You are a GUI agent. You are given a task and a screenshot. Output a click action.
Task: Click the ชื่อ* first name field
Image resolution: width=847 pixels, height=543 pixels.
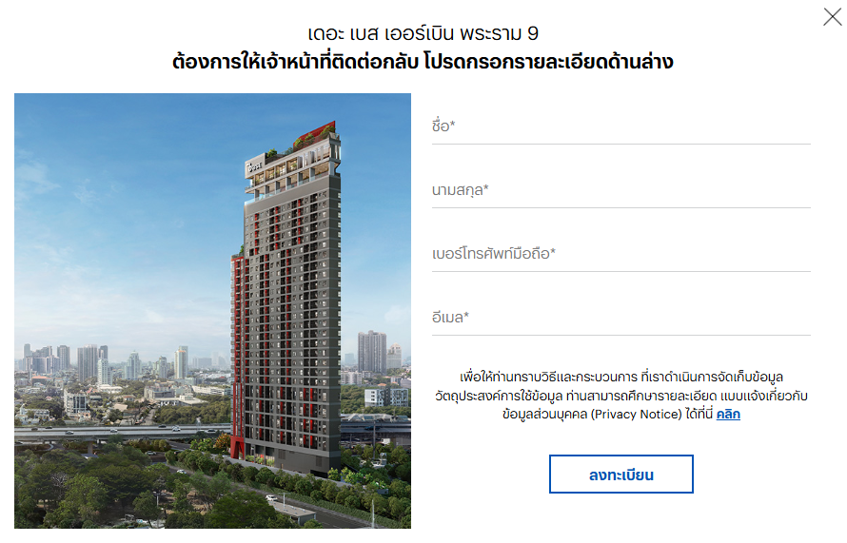[x=620, y=127]
